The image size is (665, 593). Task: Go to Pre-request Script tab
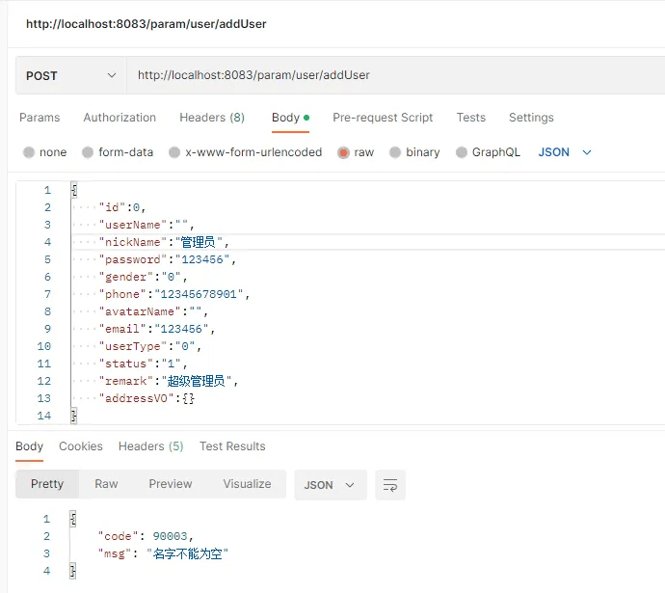[383, 118]
